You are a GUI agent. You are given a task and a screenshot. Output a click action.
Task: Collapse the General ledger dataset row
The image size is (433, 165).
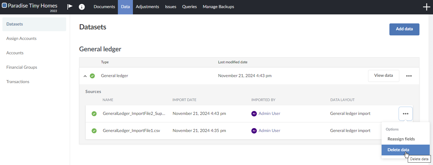pyautogui.click(x=85, y=76)
